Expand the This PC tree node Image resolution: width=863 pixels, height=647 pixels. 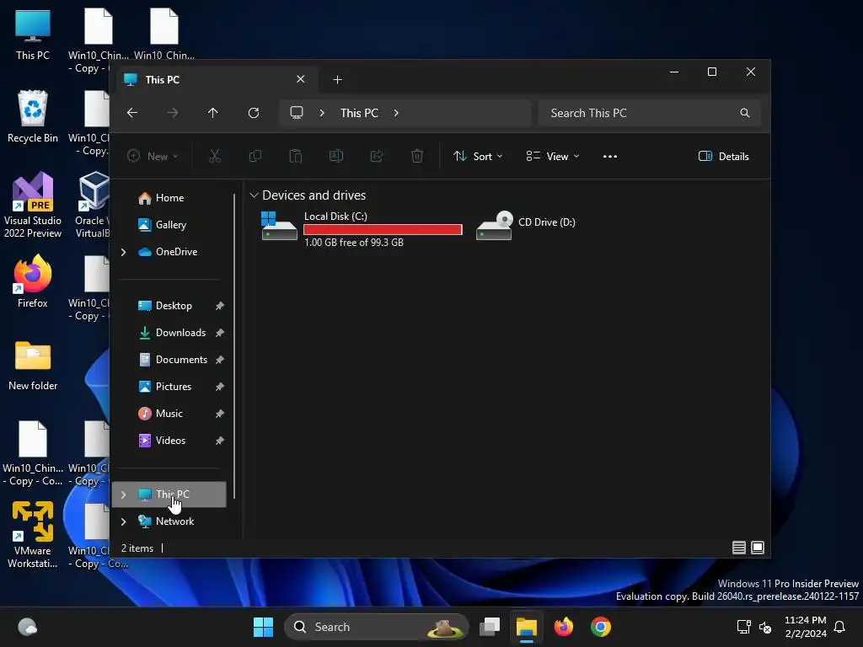123,495
